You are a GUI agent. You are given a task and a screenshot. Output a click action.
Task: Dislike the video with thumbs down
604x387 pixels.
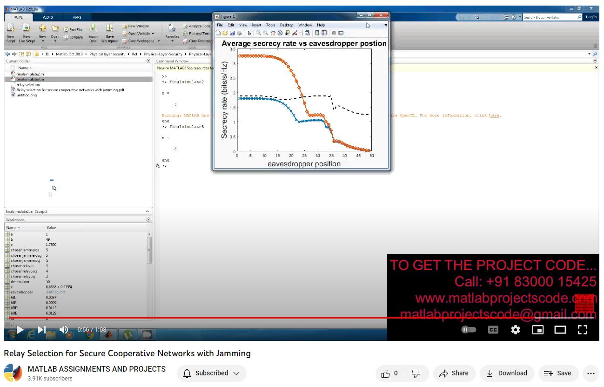416,373
